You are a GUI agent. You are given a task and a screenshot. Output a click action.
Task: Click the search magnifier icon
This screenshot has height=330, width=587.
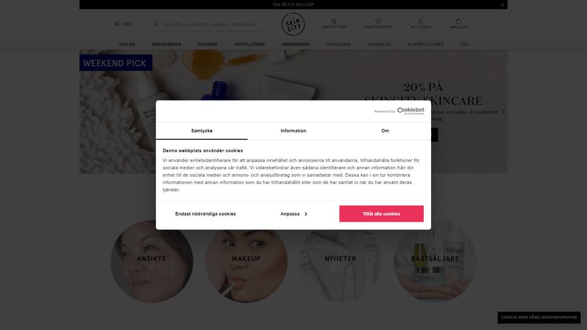pyautogui.click(x=156, y=24)
